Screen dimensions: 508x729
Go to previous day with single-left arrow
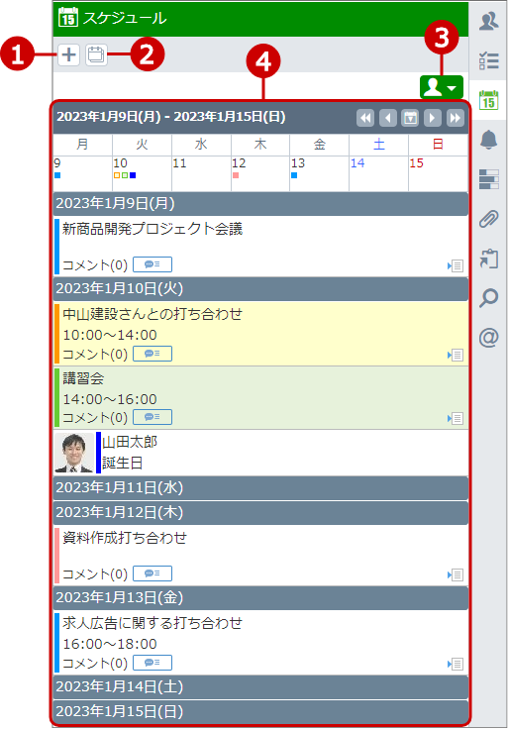coord(388,118)
